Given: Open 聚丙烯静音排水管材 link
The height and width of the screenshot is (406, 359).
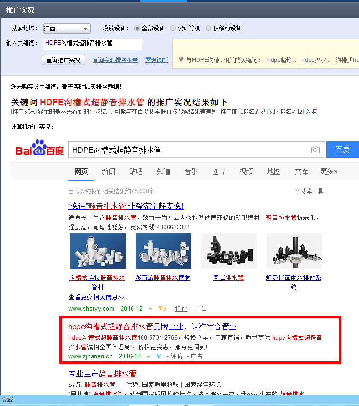Looking at the screenshot, I should tap(163, 278).
